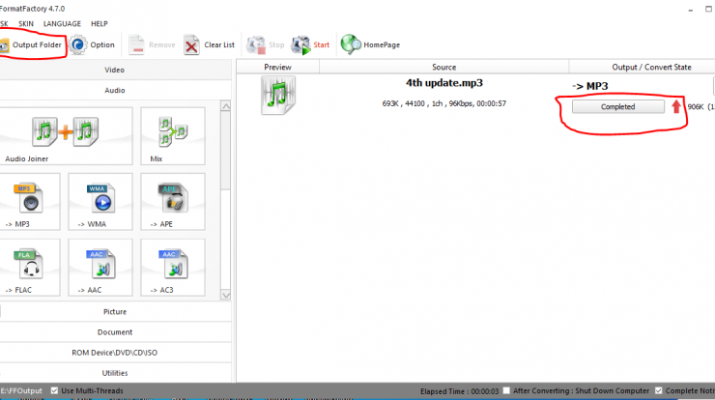Viewport: 715px width, 400px height.
Task: Select the 4th update.mp3 file name
Action: click(444, 83)
